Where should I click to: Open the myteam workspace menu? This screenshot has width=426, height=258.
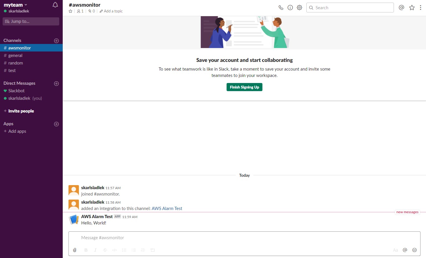(x=15, y=5)
